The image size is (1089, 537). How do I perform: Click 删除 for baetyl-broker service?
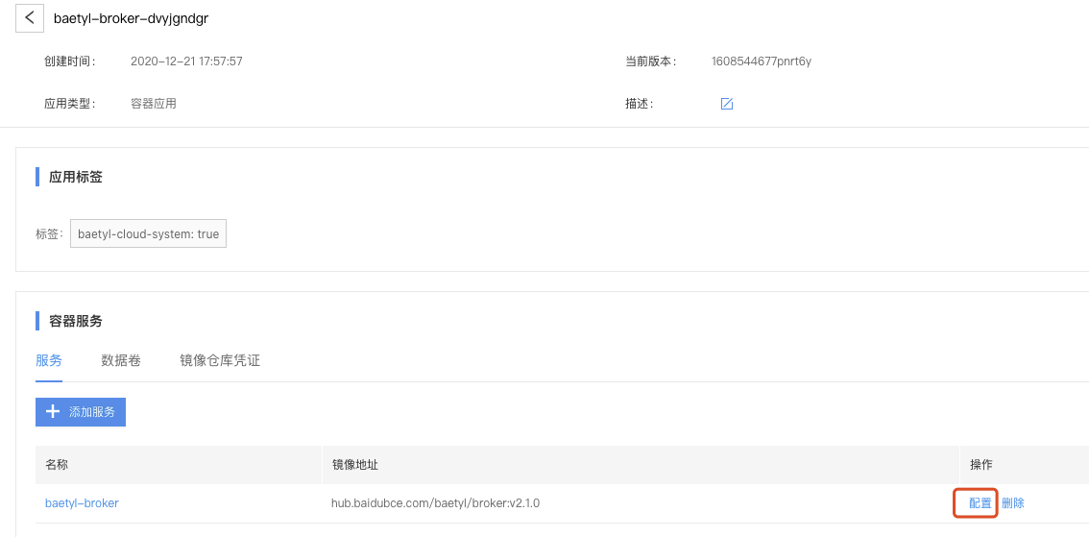[x=1012, y=503]
